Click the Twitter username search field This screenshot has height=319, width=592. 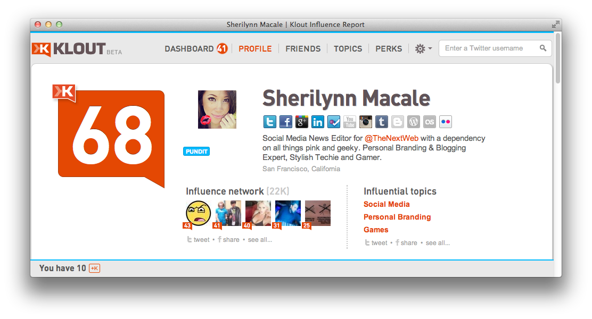[495, 48]
